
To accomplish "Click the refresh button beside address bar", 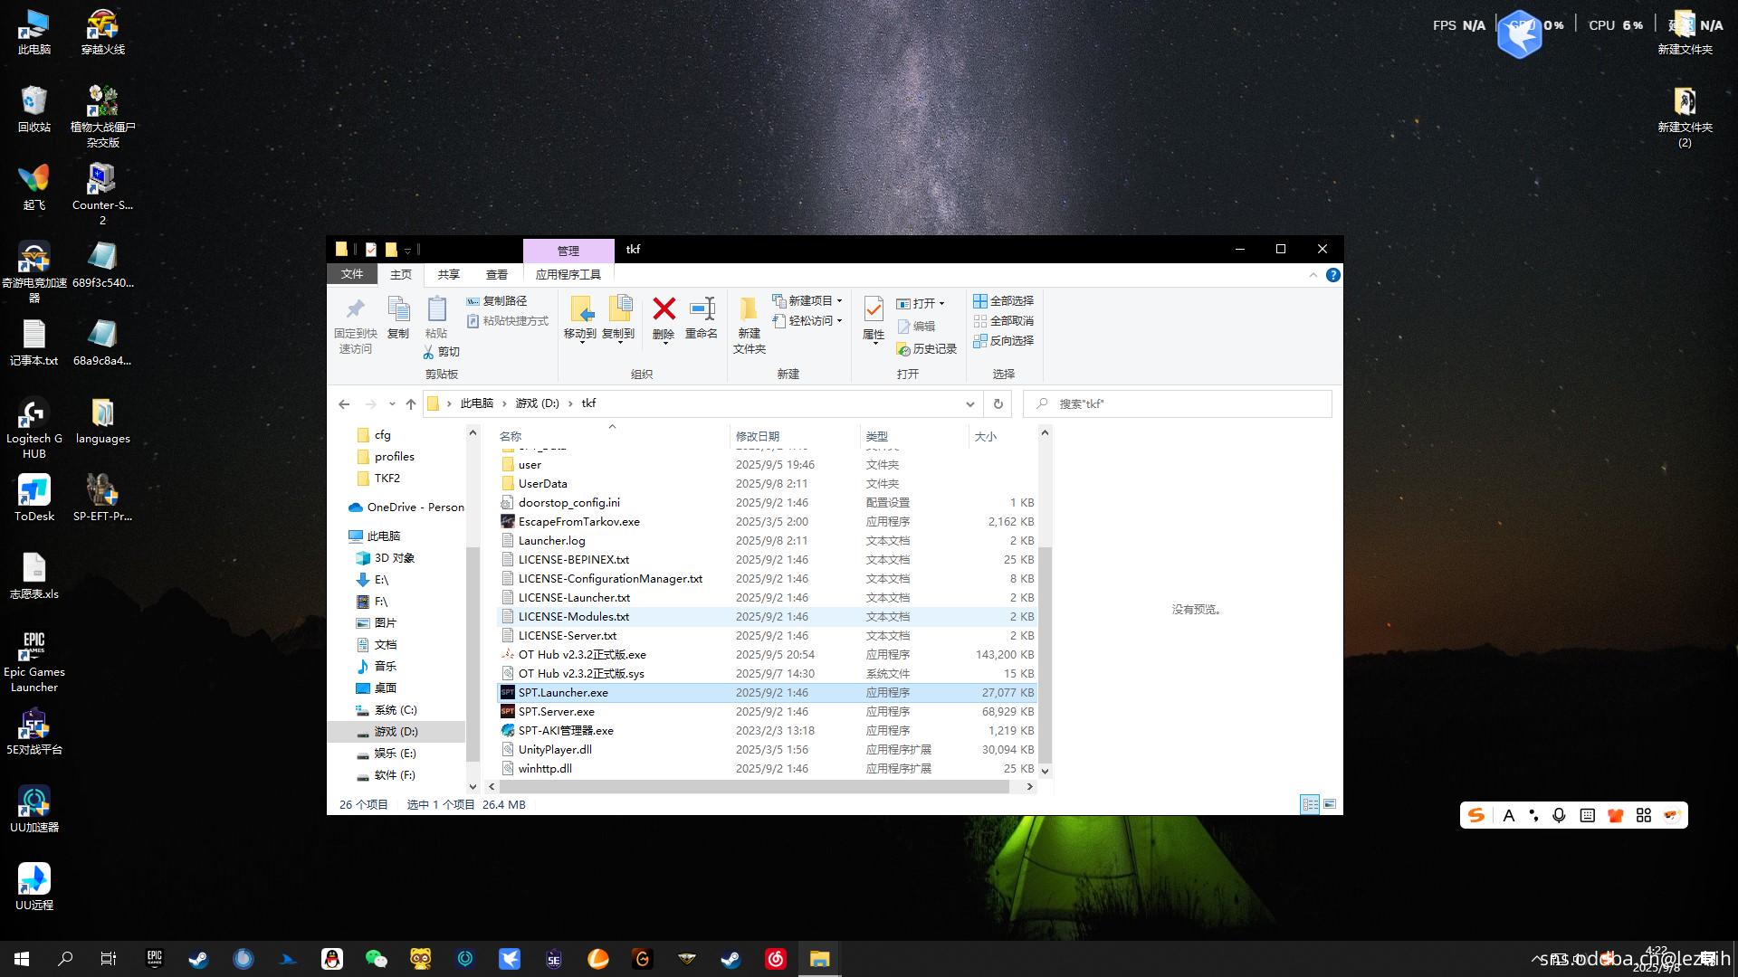I will (x=998, y=404).
